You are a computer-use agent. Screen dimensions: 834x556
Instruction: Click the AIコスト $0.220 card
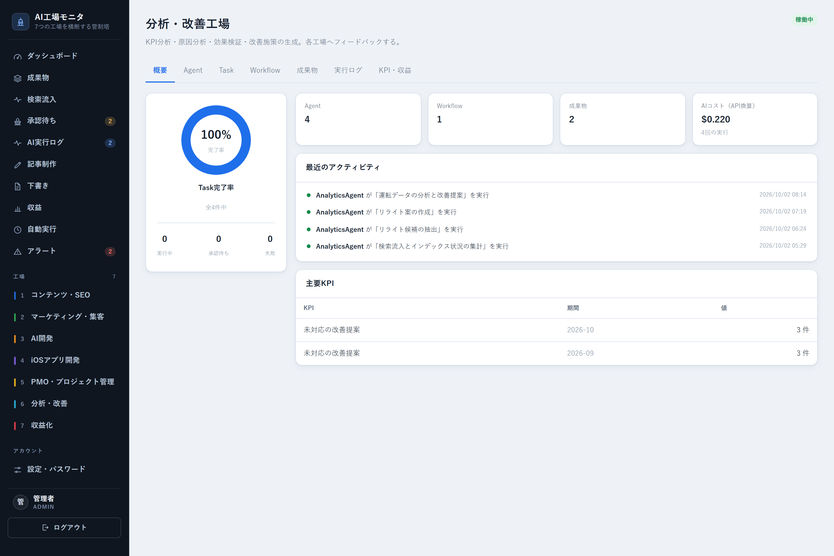[754, 119]
